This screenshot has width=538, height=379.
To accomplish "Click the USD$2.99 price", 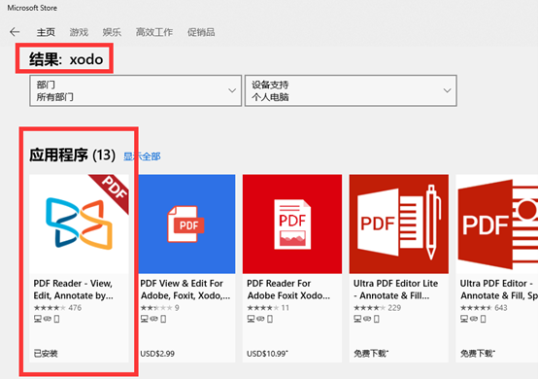I will click(x=157, y=354).
